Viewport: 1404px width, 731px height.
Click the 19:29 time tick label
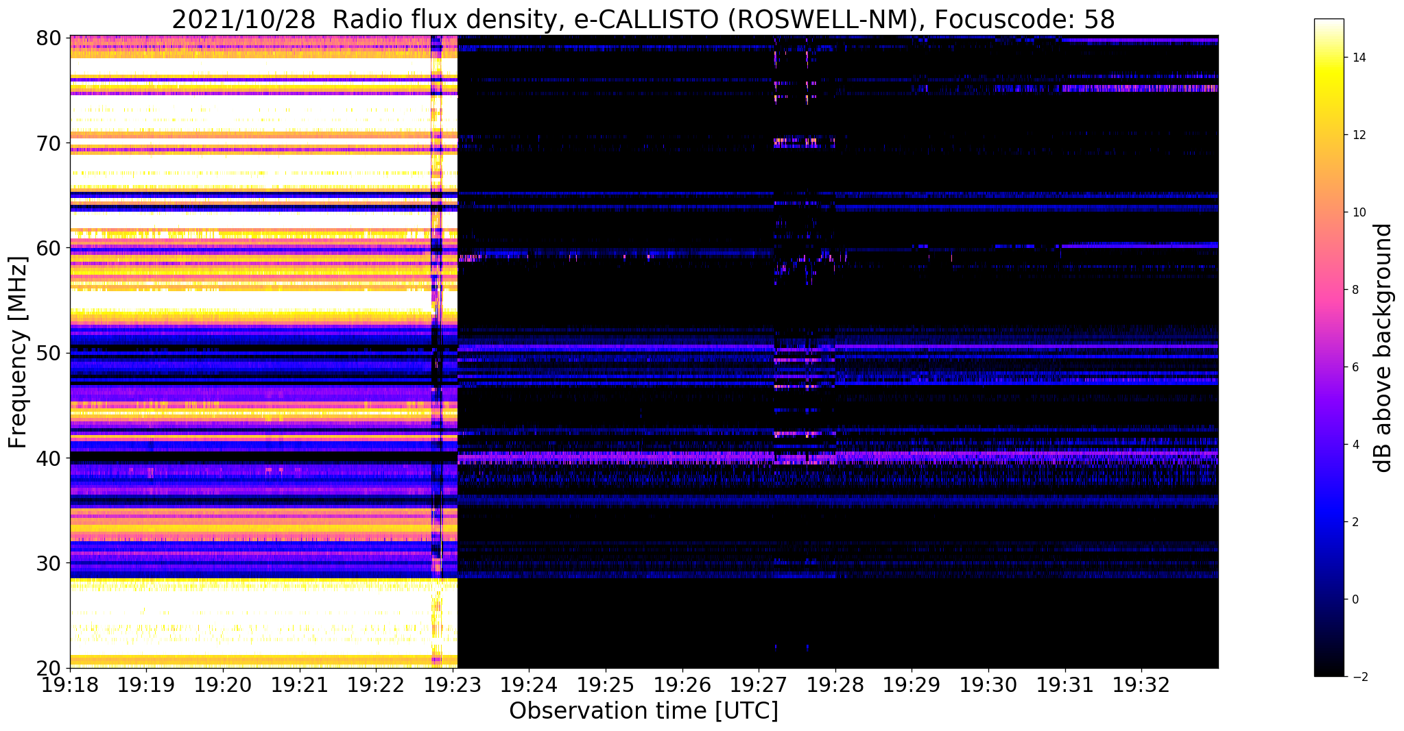point(912,684)
